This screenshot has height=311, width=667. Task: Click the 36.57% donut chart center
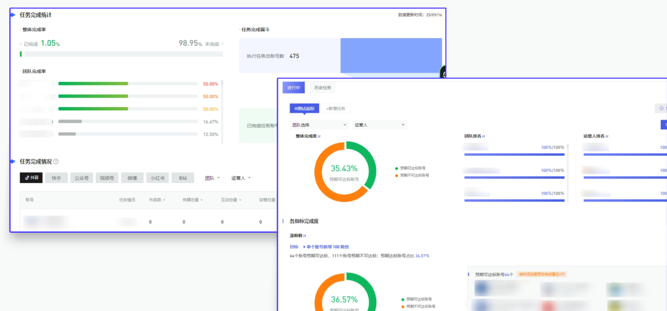[345, 299]
